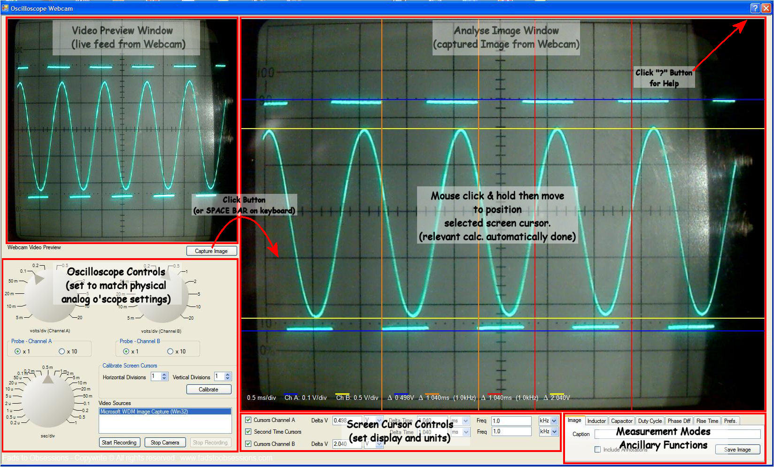
Task: Click the Horizontal Divisions number field
Action: 156,376
